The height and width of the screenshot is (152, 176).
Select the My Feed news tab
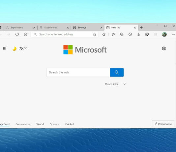point(5,124)
